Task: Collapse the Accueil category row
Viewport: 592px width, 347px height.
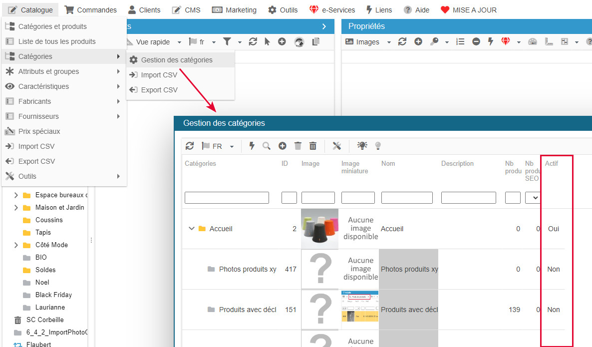Action: (191, 229)
